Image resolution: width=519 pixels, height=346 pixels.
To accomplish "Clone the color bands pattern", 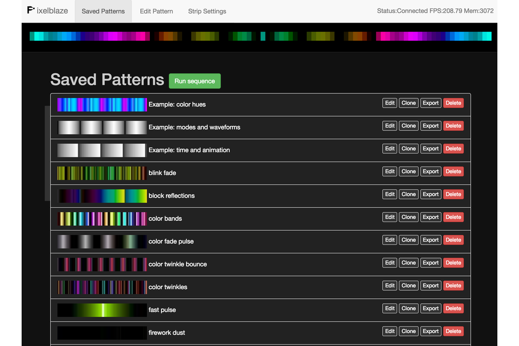I will tap(408, 217).
